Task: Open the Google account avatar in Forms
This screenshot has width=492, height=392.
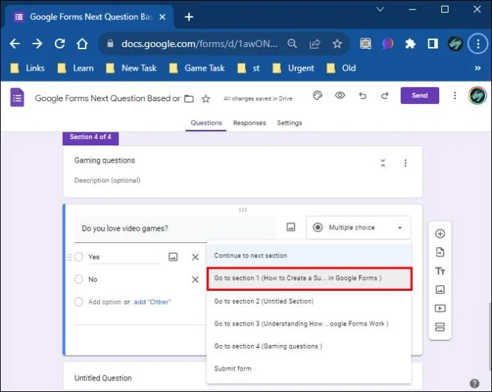Action: pos(478,96)
